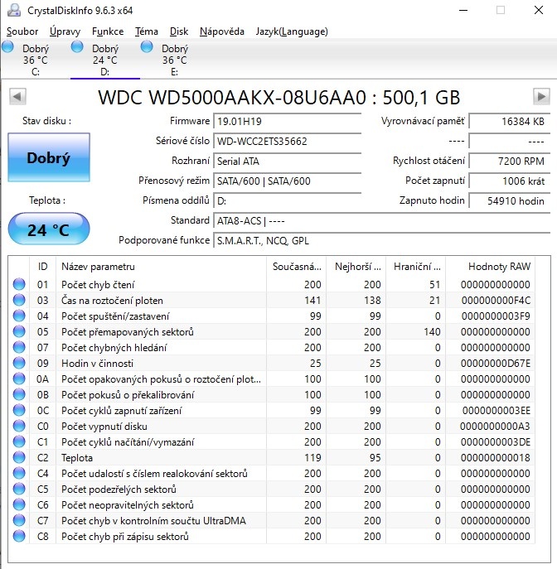Viewport: 557px width, 569px height.
Task: Click status orb of row 07
Action: click(x=19, y=347)
